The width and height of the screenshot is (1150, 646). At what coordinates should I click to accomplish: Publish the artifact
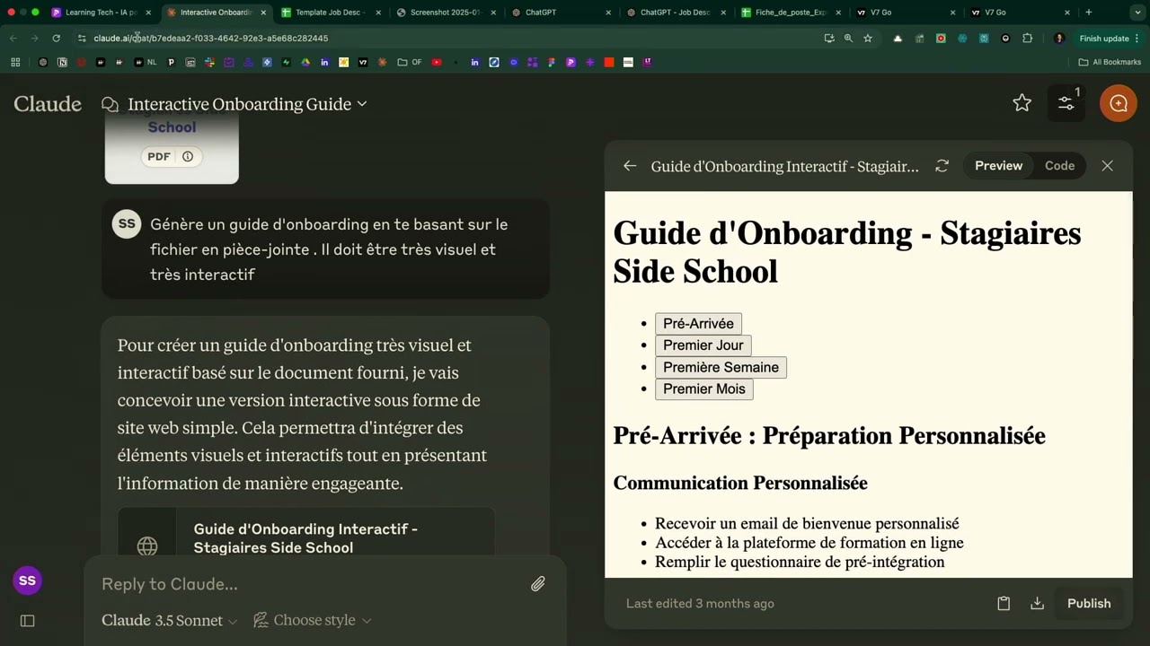coord(1089,604)
